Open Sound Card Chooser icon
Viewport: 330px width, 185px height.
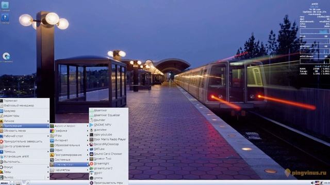point(91,154)
